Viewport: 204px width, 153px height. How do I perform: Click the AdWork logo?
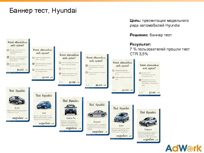tap(184, 148)
